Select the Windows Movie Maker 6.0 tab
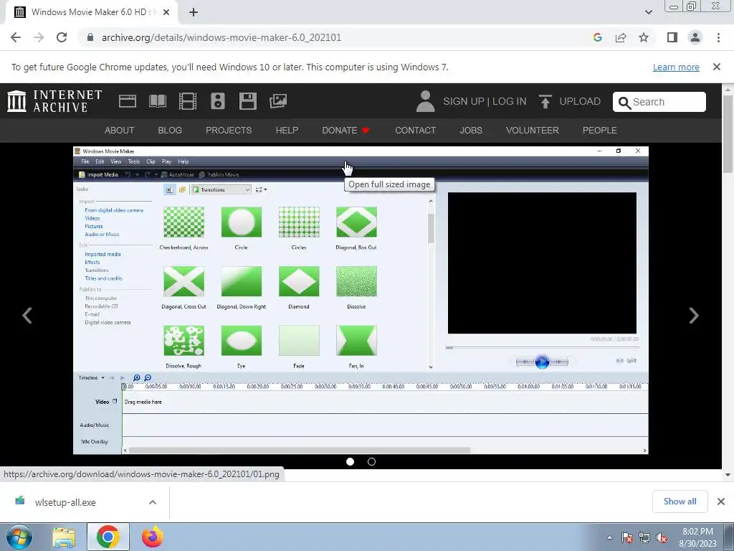 91,13
